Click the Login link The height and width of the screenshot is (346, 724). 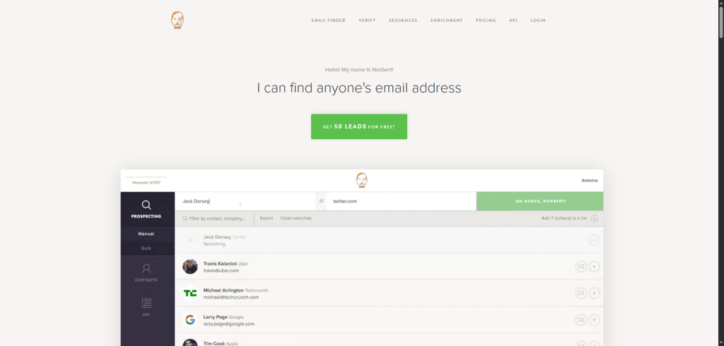(538, 20)
